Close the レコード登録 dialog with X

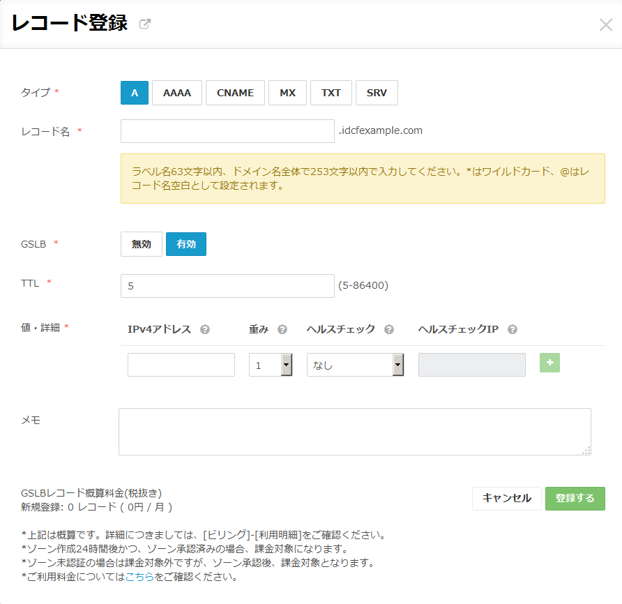606,25
